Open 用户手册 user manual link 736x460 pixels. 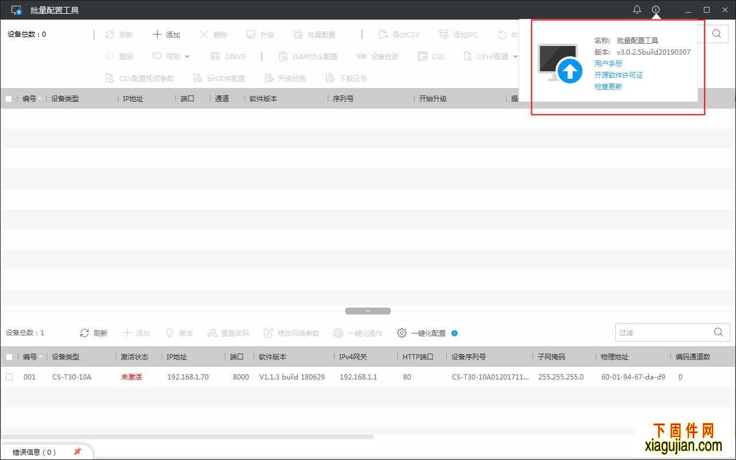(608, 64)
